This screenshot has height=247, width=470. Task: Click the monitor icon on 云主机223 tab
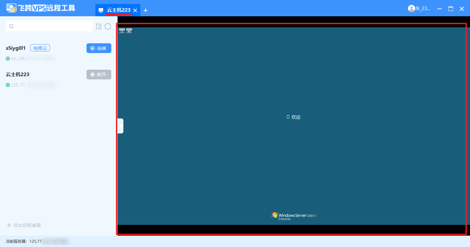[x=101, y=10]
